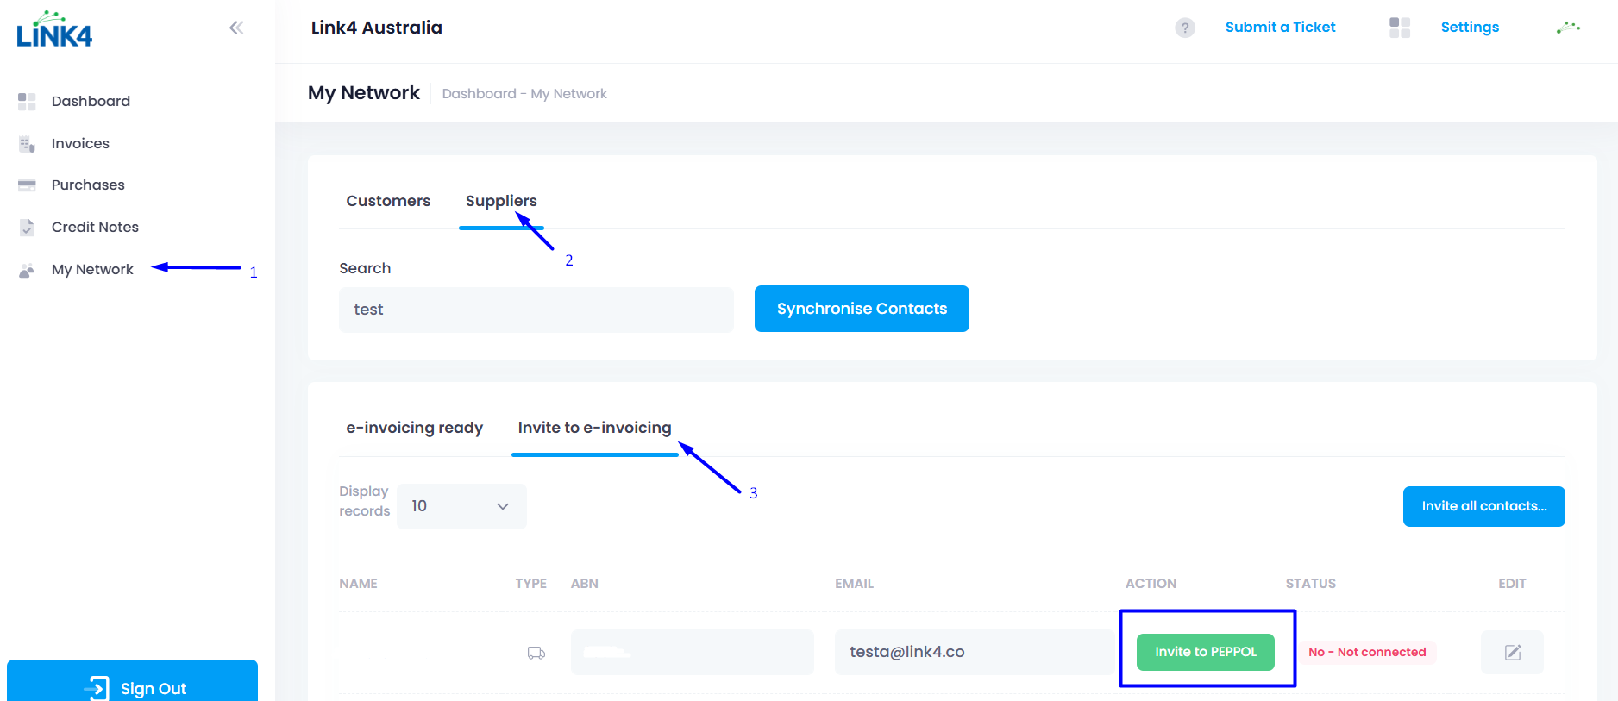Click the Sign Out button
The width and height of the screenshot is (1618, 701).
133,686
